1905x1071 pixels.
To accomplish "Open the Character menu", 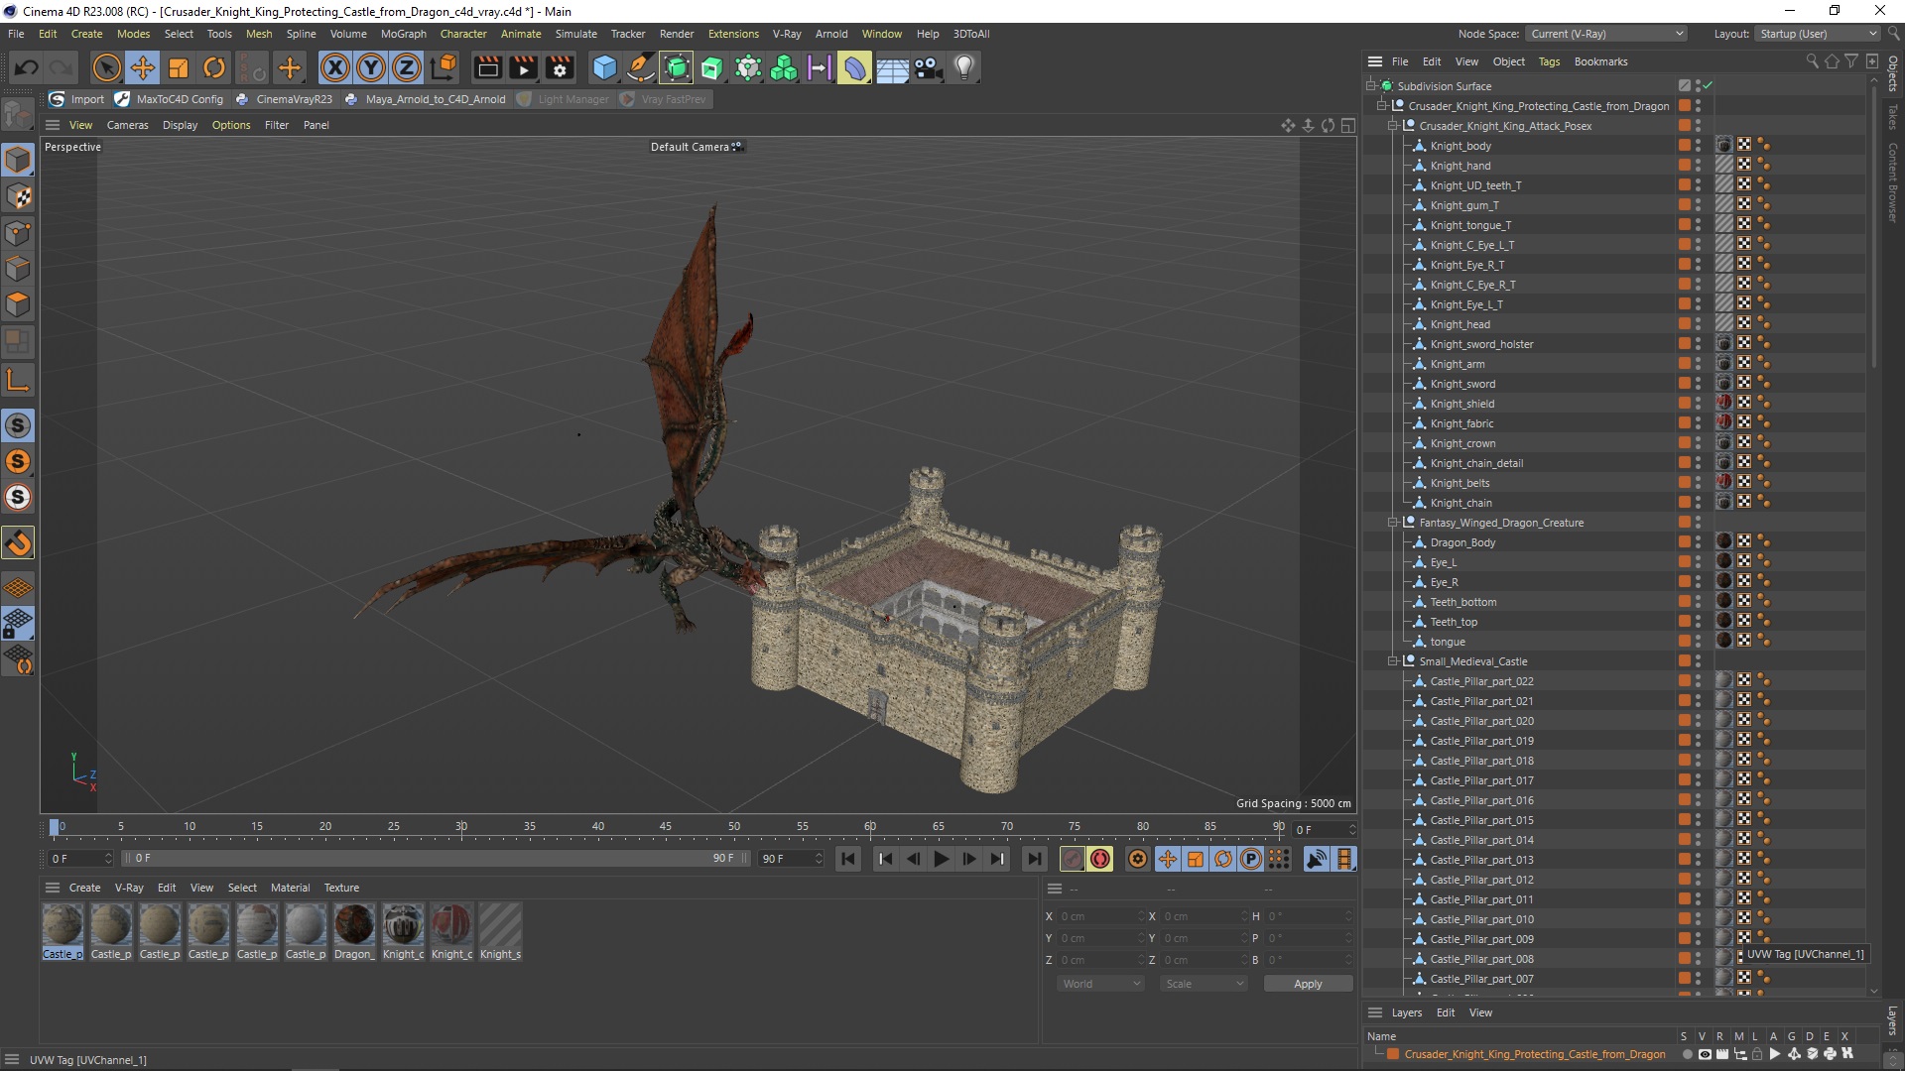I will click(463, 34).
